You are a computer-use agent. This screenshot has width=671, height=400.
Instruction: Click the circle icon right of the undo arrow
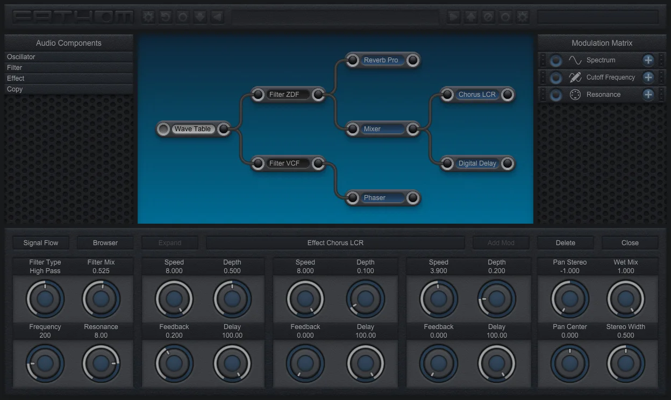182,17
